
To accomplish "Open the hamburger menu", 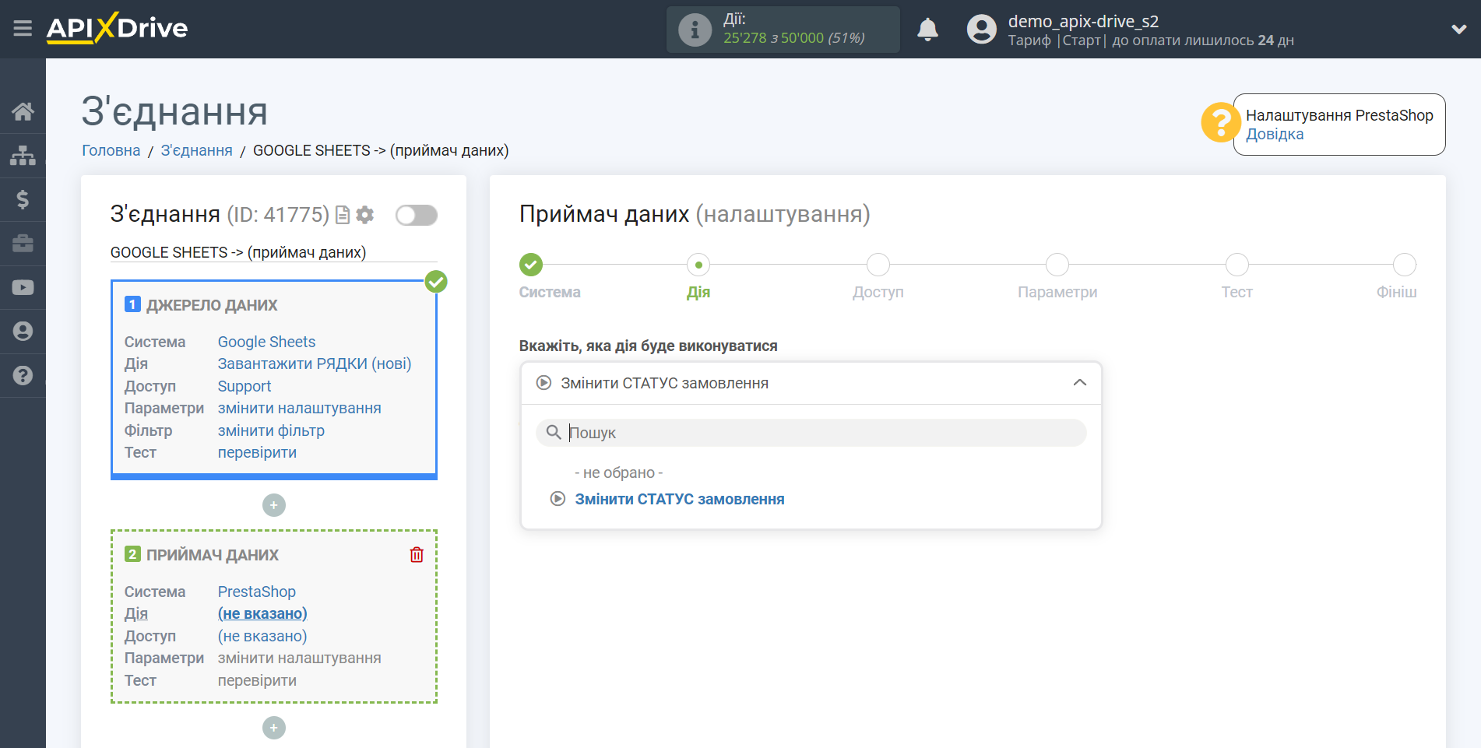I will click(x=23, y=29).
